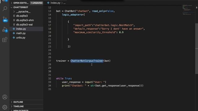Open the Accounts menu icon
Screen dimensions: 198x111
(5, 97)
